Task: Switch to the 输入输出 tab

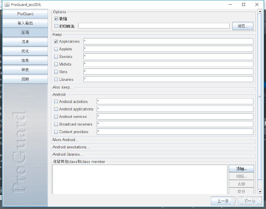Action: [25, 23]
